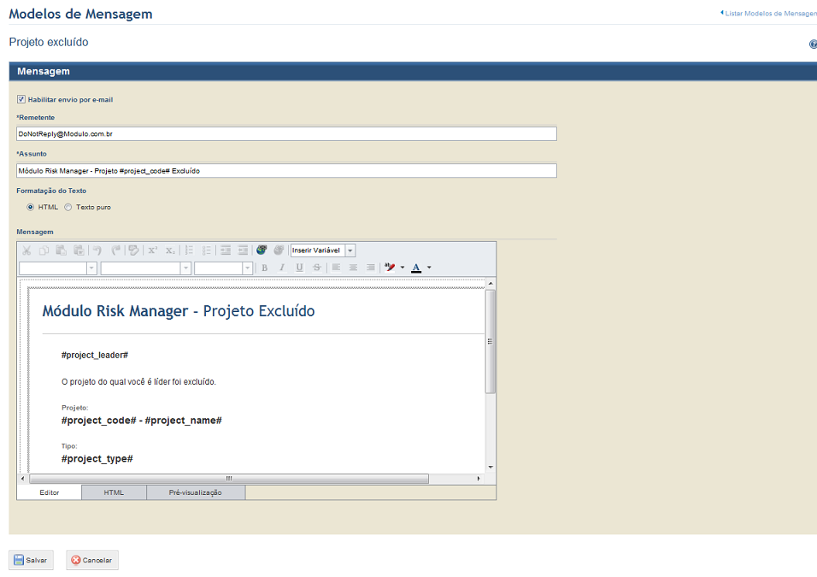
Task: Toggle Superscript formatting
Action: pos(153,250)
